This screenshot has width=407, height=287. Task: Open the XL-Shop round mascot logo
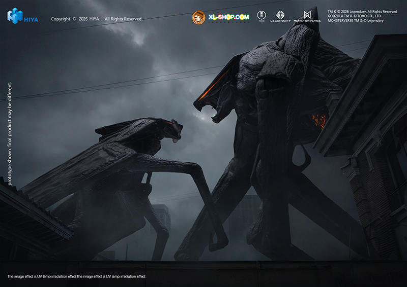point(198,18)
